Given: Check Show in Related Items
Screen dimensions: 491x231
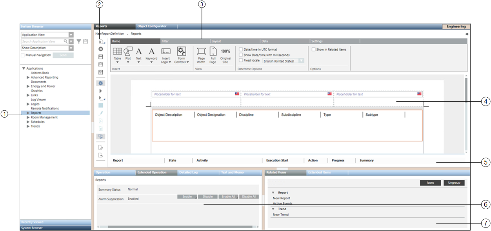Looking at the screenshot, I should point(313,50).
